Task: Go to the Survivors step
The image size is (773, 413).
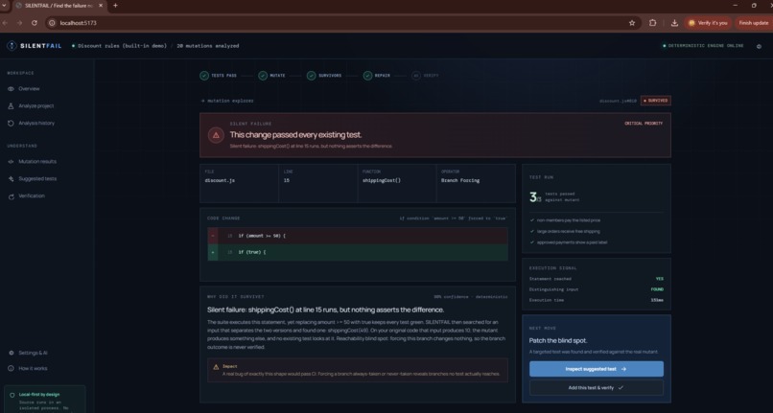Action: pos(324,76)
